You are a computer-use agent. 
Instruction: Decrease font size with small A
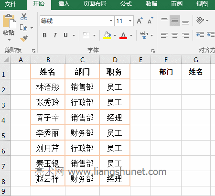150,21
